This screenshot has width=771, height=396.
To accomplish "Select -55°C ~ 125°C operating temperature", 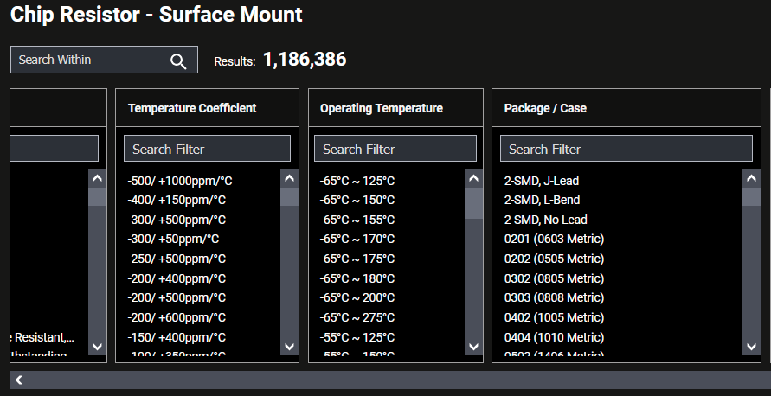I will 357,337.
